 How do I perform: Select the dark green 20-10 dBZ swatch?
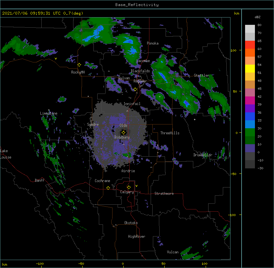click(x=250, y=140)
